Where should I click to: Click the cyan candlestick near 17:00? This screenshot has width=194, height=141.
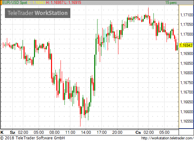(x=105, y=39)
